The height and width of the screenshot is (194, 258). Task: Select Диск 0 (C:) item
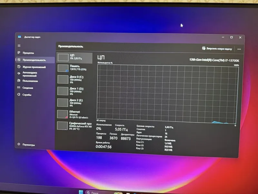(x=74, y=79)
